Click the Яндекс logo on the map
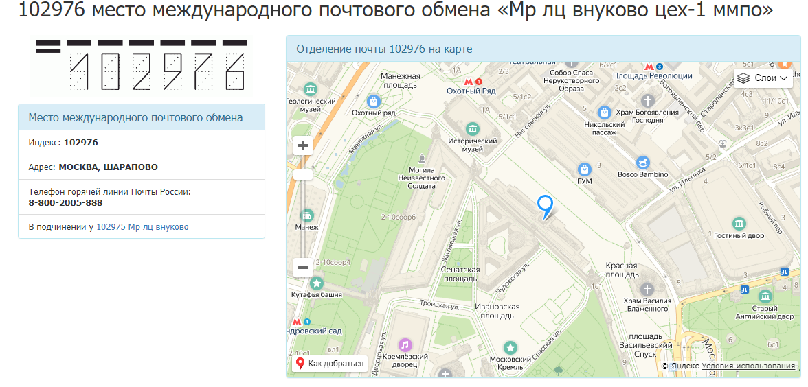The image size is (808, 387). coord(685,366)
